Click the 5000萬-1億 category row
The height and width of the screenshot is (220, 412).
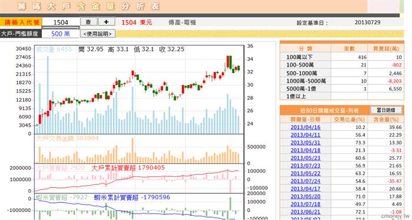coord(341,88)
